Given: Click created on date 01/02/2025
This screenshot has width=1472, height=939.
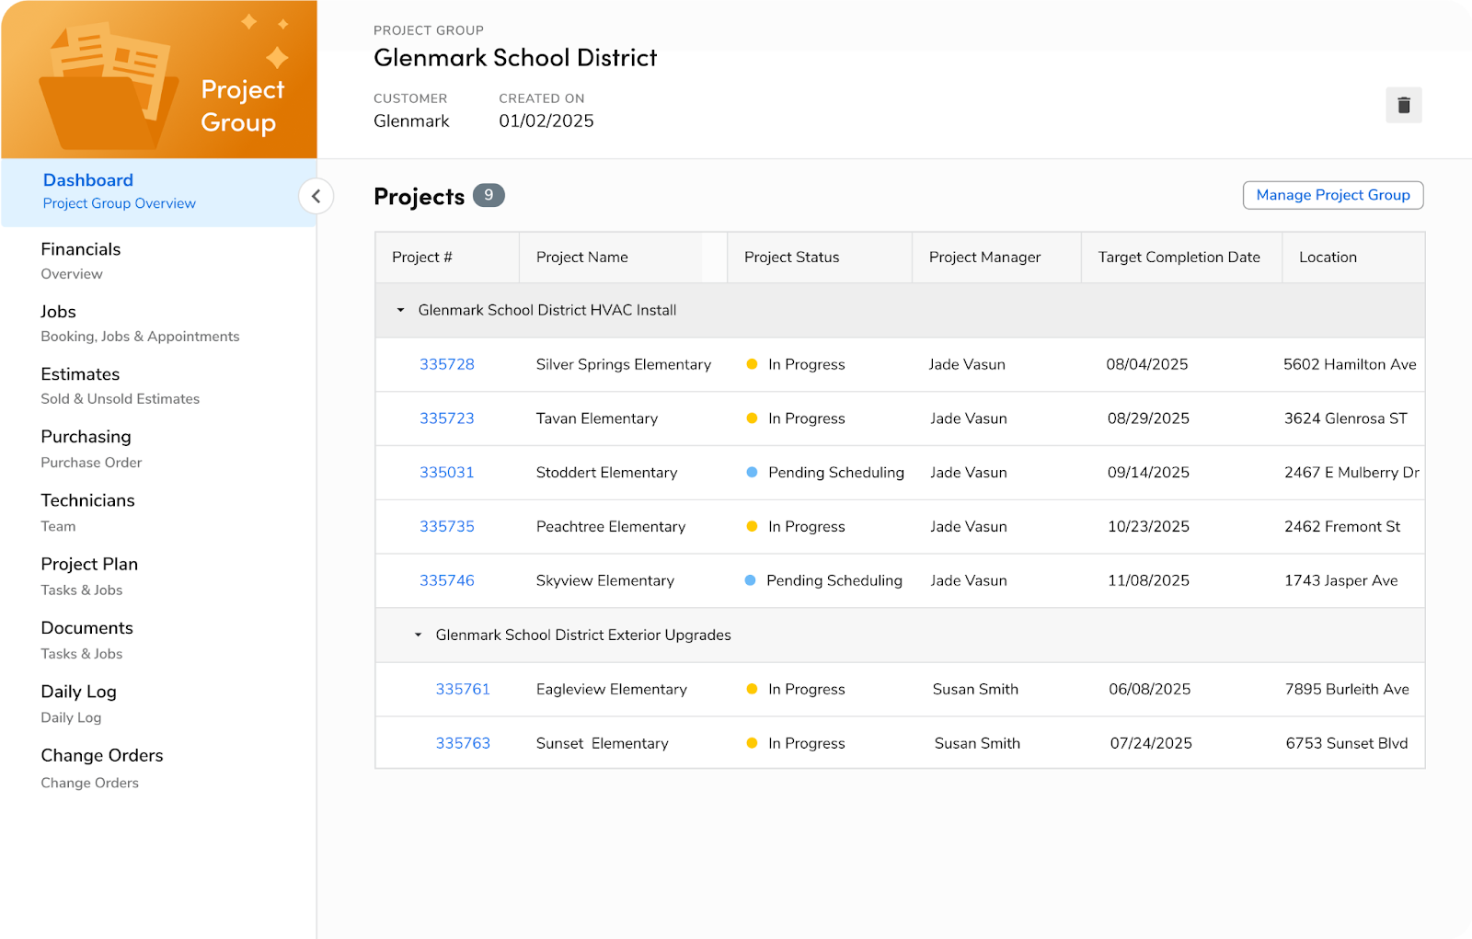Looking at the screenshot, I should pyautogui.click(x=546, y=121).
